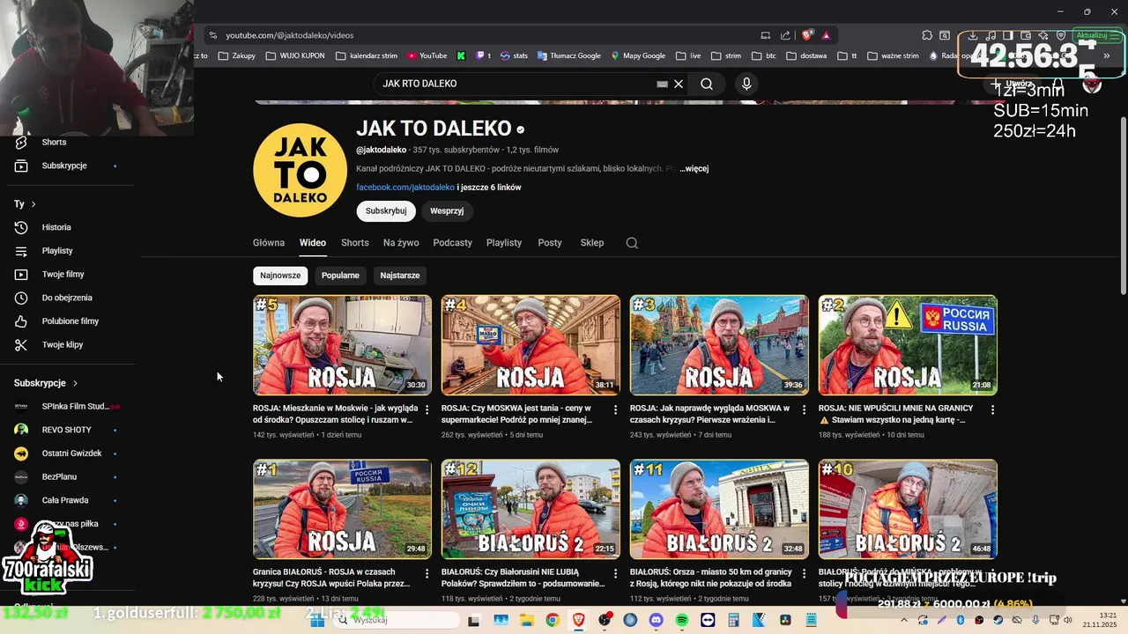The height and width of the screenshot is (634, 1128).
Task: Open more options for the Czy MOSKWA jest tania video
Action: tap(616, 410)
